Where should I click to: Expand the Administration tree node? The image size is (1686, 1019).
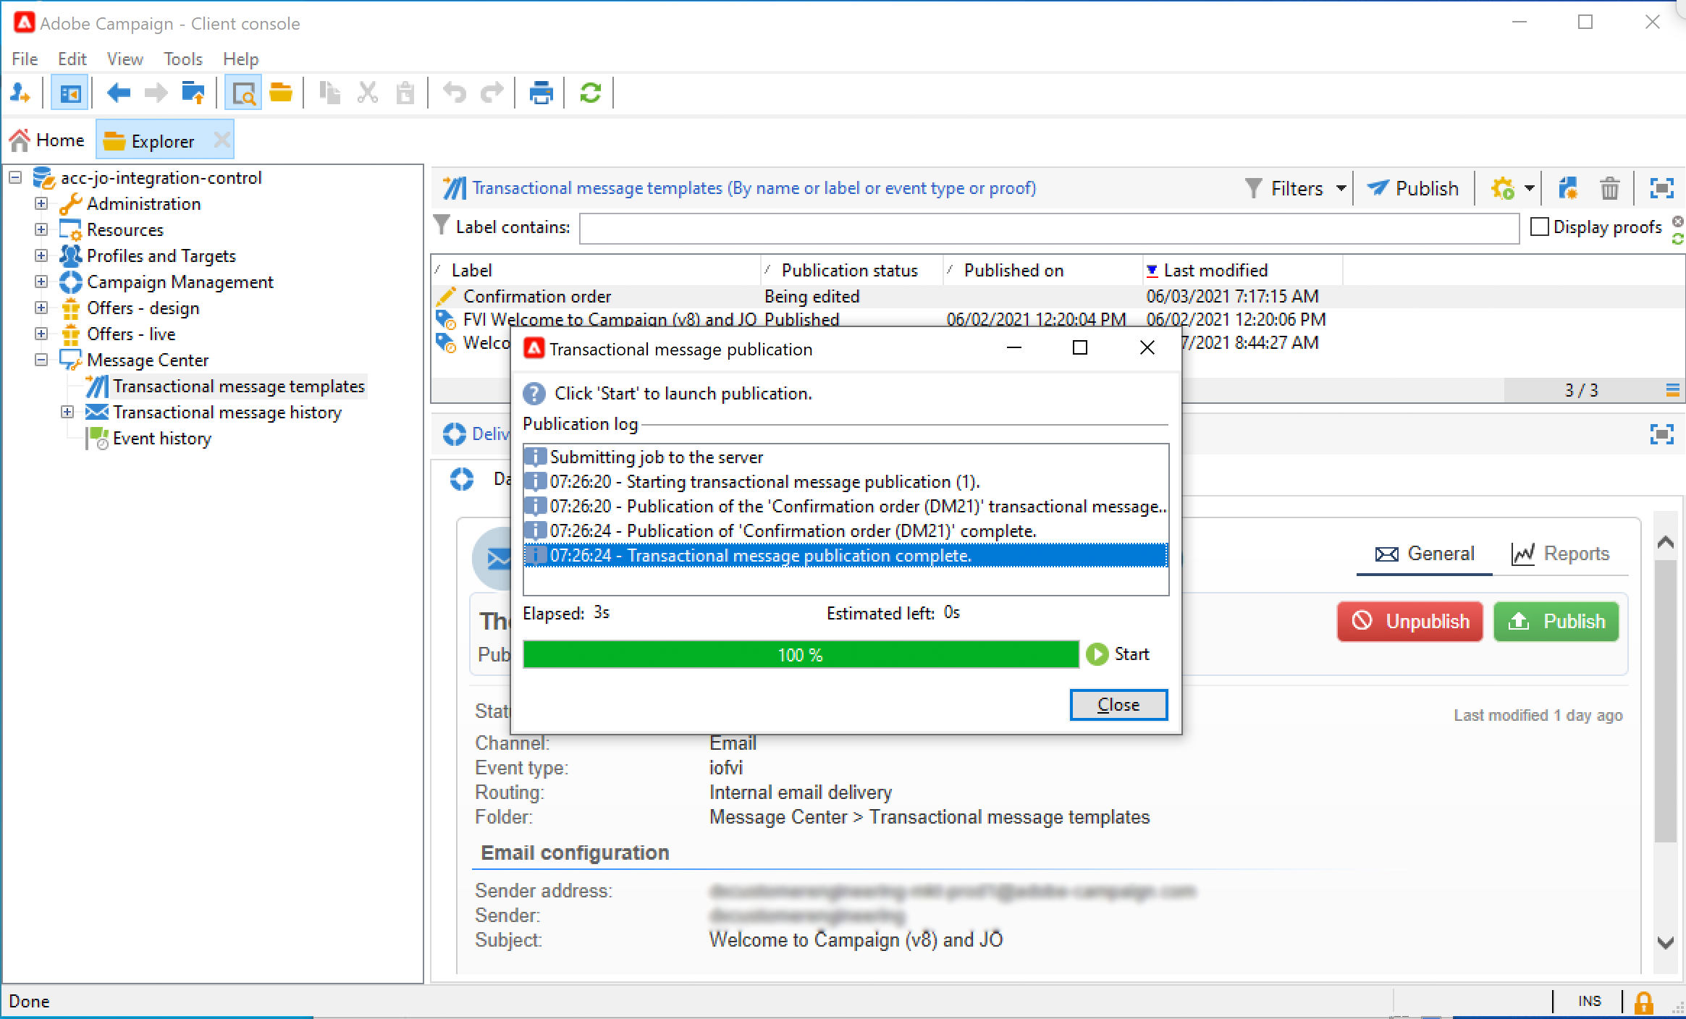click(41, 204)
